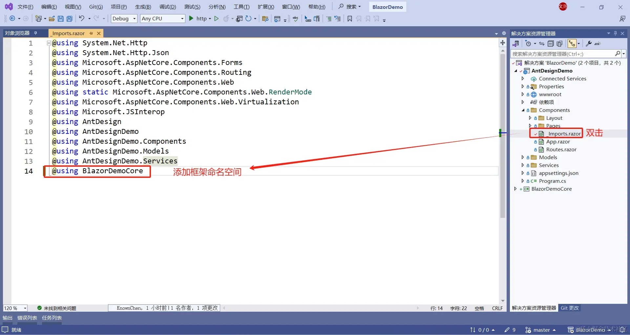
Task: Click the pending changes filter clock icon
Action: 528,44
